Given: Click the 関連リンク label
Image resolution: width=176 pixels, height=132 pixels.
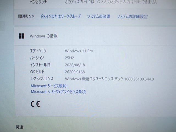Looking at the screenshot, I should pos(26,16).
